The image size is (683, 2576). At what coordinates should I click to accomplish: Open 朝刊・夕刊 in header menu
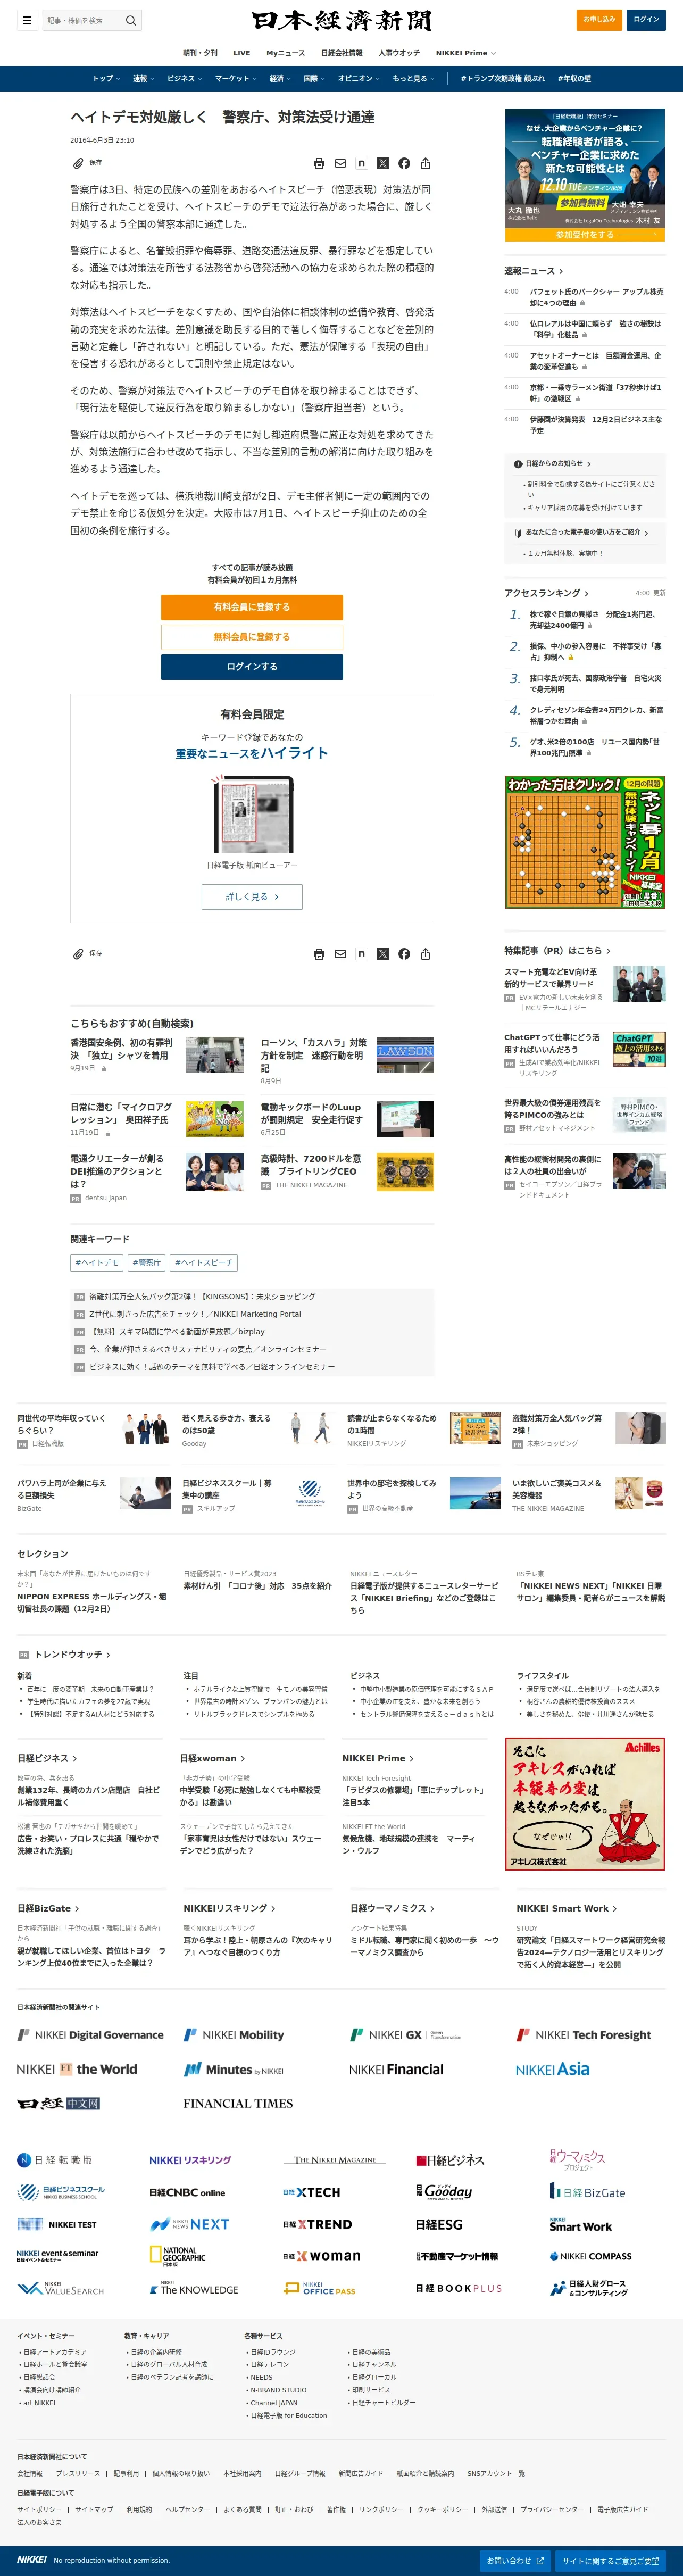point(200,53)
